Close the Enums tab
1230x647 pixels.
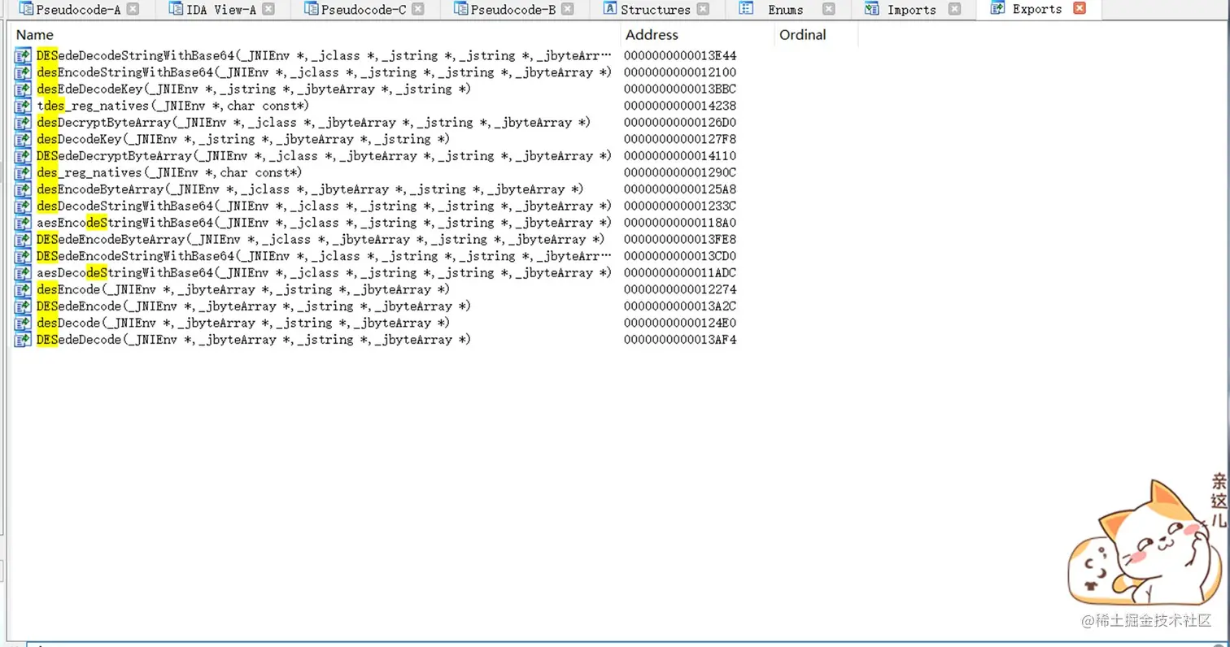(x=828, y=9)
